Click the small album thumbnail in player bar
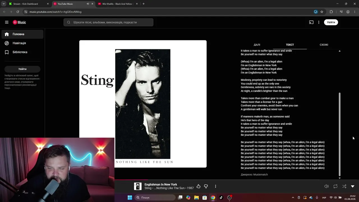This screenshot has width=359, height=202. point(138,186)
